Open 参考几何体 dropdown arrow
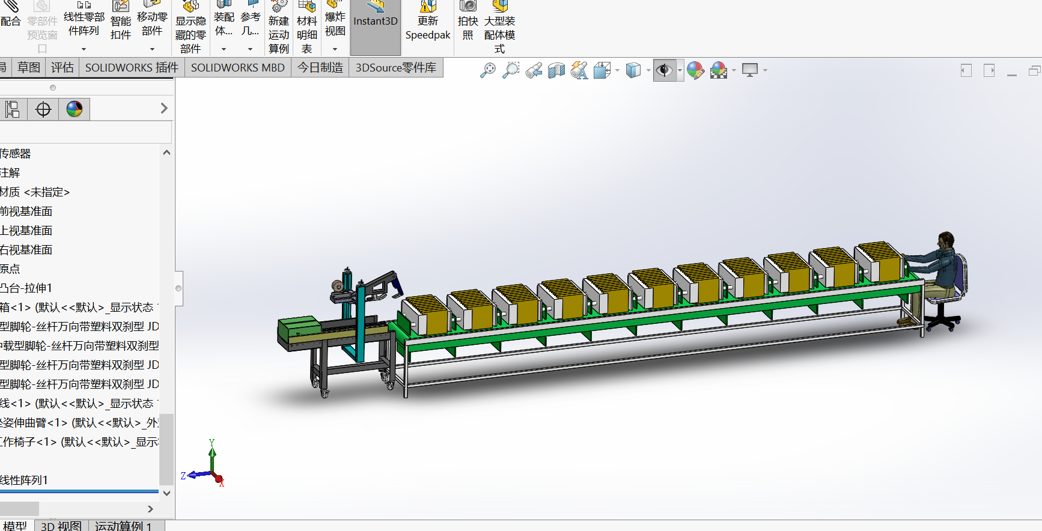Image resolution: width=1042 pixels, height=531 pixels. [250, 49]
